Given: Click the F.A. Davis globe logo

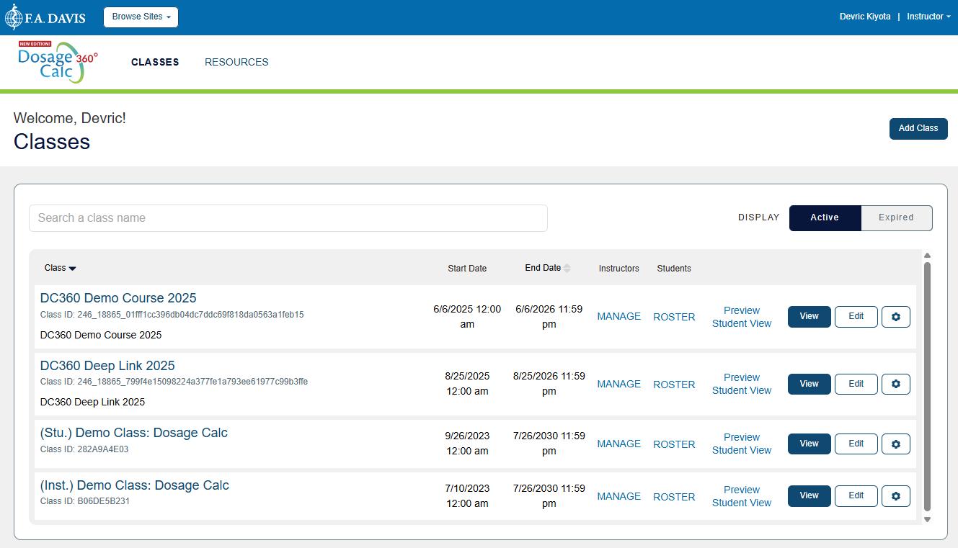Looking at the screenshot, I should pos(14,17).
